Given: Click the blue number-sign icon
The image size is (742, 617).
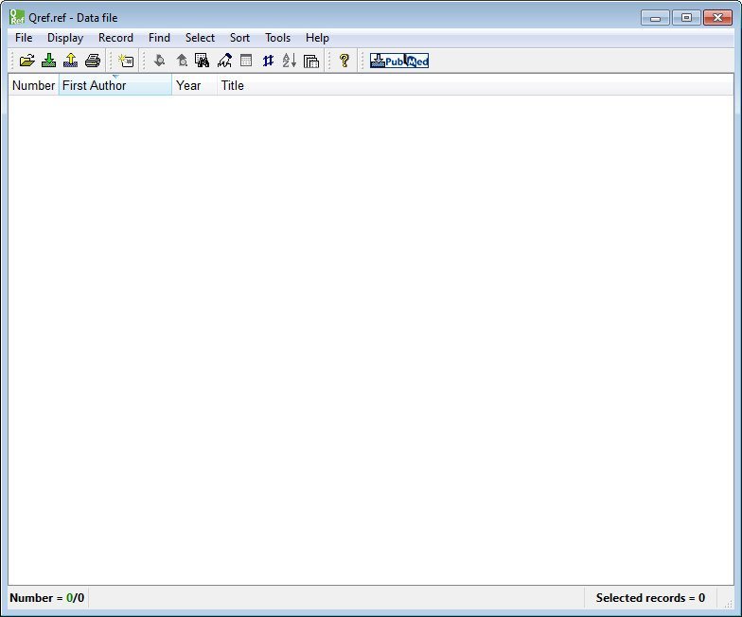Looking at the screenshot, I should tap(269, 61).
